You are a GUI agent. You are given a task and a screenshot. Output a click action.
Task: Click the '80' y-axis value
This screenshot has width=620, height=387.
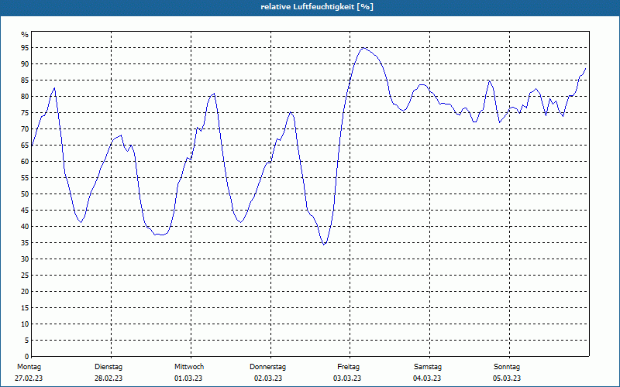tap(25, 96)
